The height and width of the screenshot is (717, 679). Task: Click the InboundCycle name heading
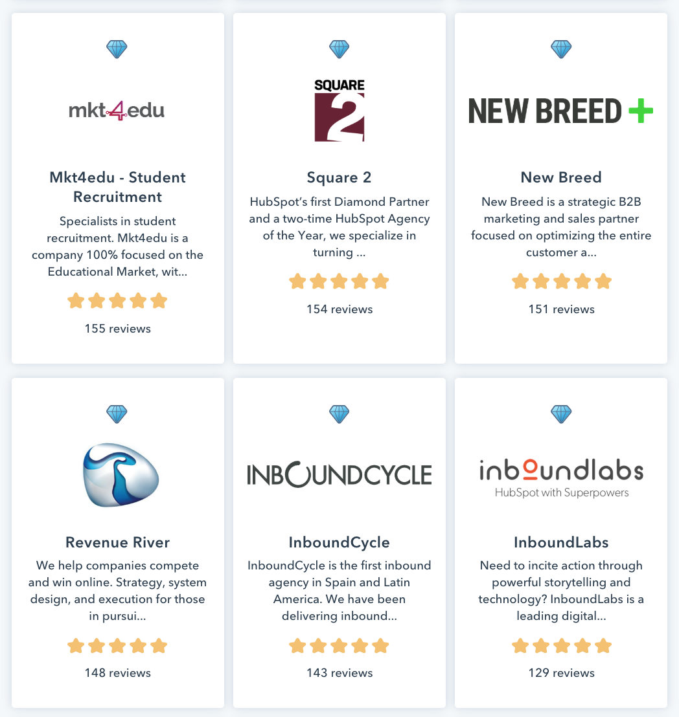(x=339, y=542)
